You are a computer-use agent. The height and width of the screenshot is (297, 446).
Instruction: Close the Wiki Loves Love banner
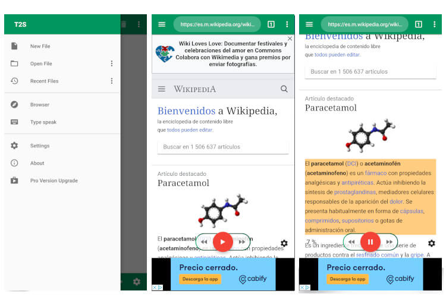pyautogui.click(x=290, y=39)
